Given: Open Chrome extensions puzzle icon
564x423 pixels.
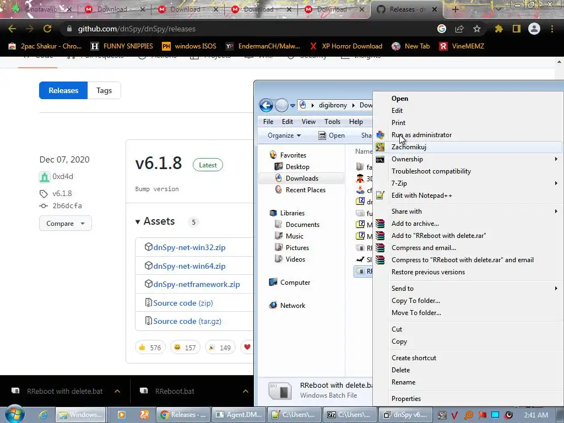Looking at the screenshot, I should click(498, 29).
